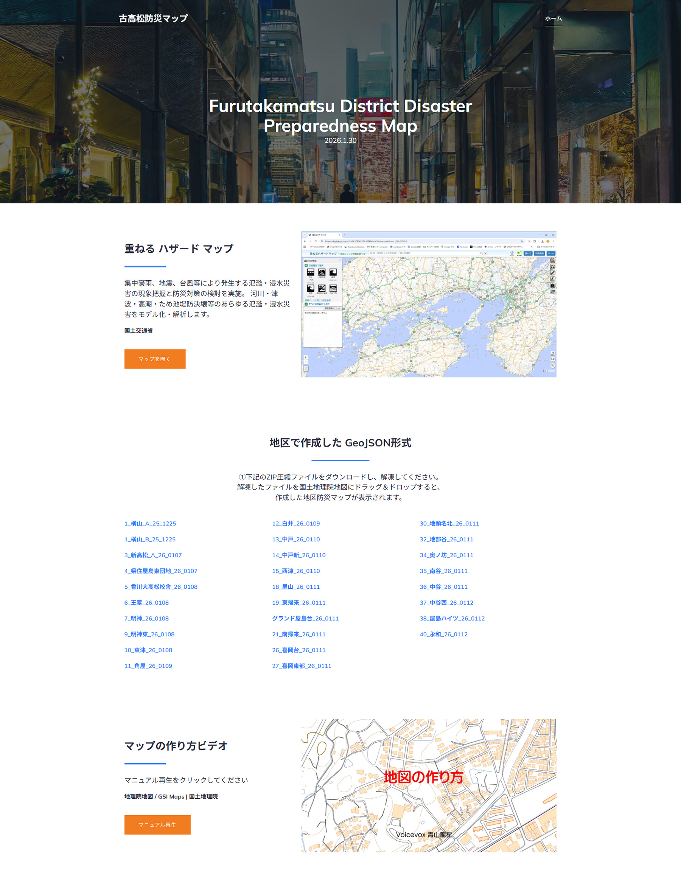Image resolution: width=681 pixels, height=877 pixels.
Task: Select the 5_香川大高松校舎_26_0108 link
Action: click(161, 587)
